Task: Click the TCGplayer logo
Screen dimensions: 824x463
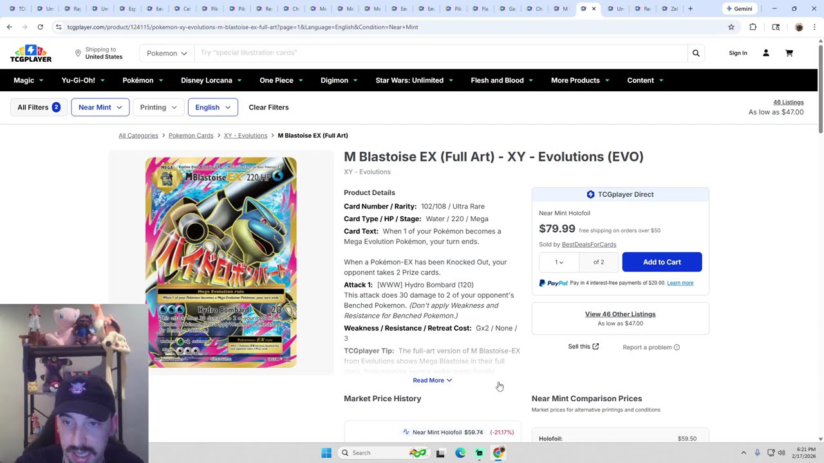Action: pos(30,53)
